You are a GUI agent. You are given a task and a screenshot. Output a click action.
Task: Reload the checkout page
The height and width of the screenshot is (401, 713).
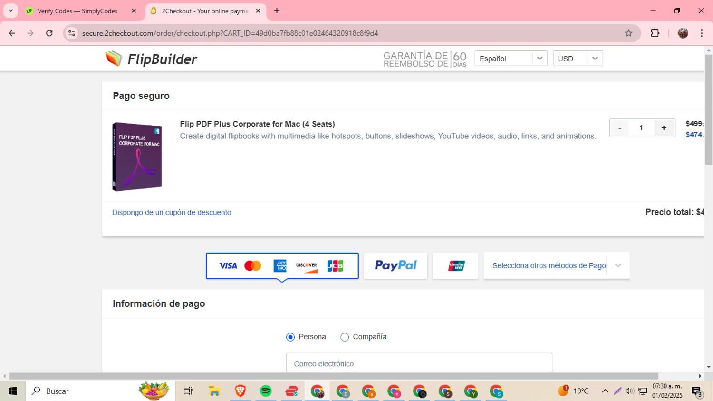tap(49, 33)
